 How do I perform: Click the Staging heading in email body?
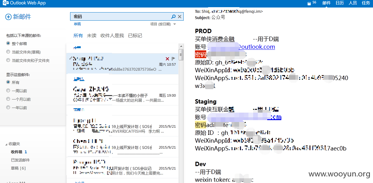coord(206,101)
